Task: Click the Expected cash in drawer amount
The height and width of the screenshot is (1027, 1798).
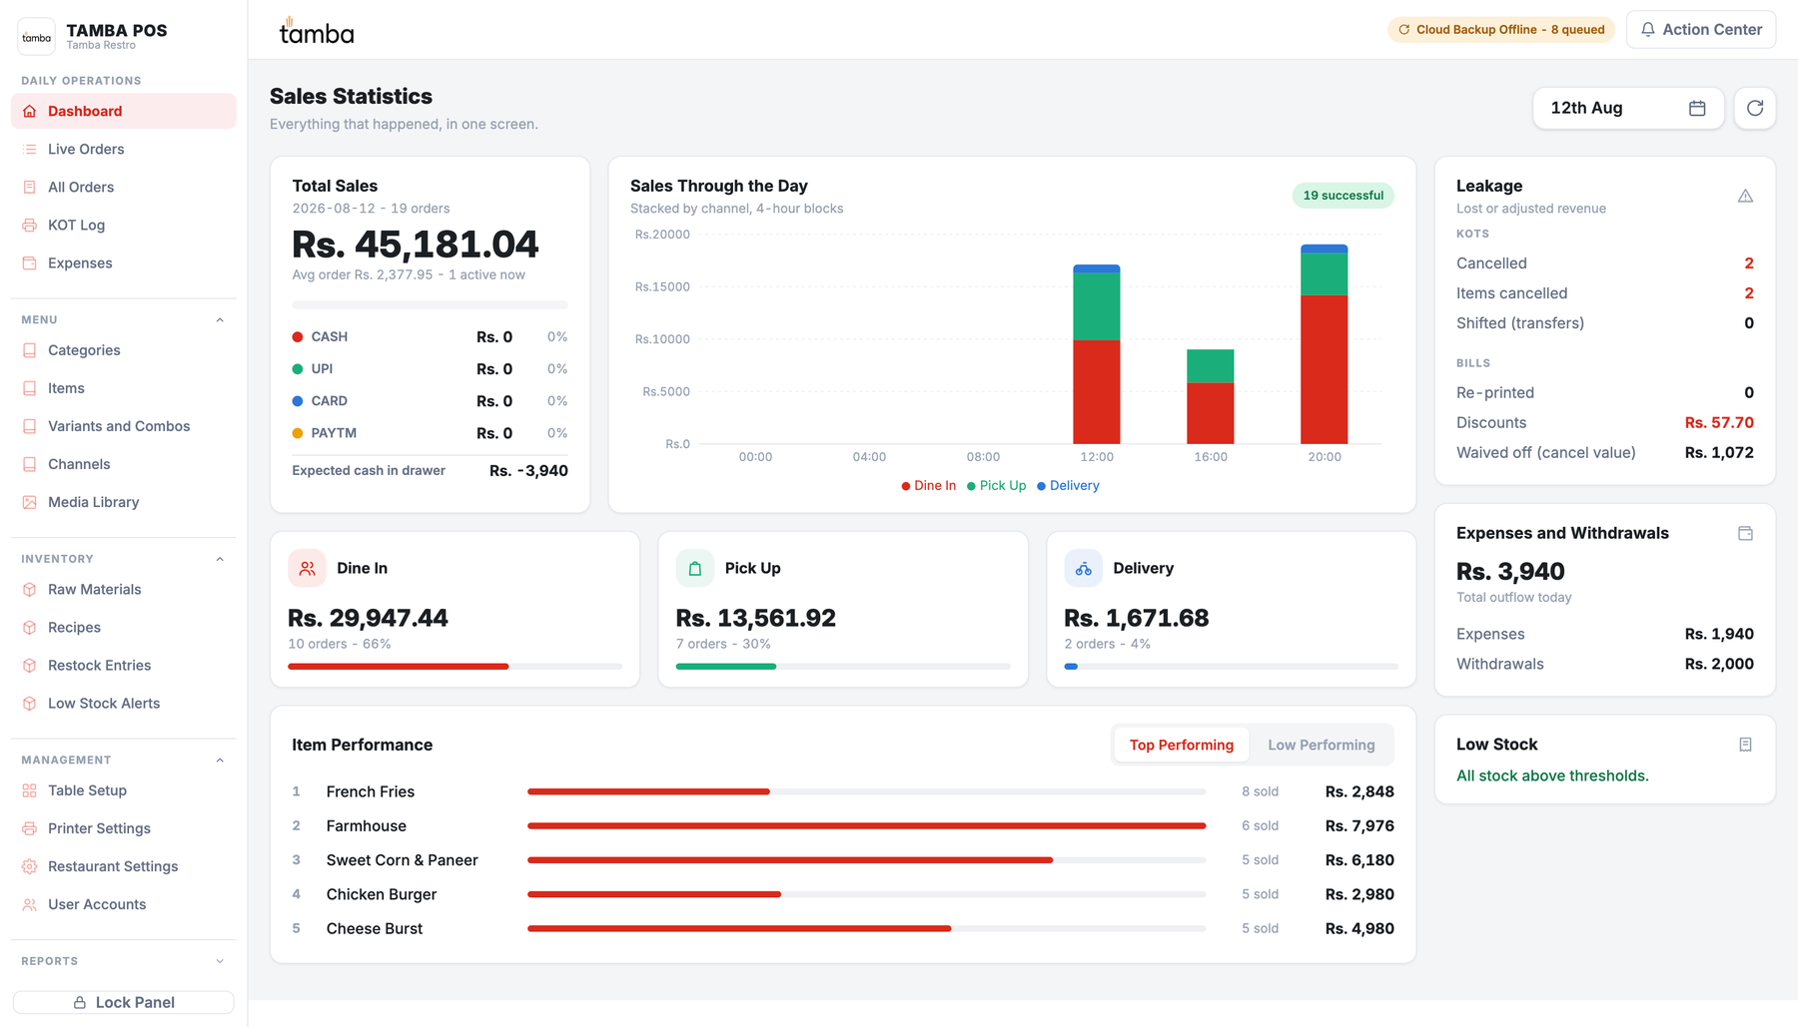Action: click(528, 471)
